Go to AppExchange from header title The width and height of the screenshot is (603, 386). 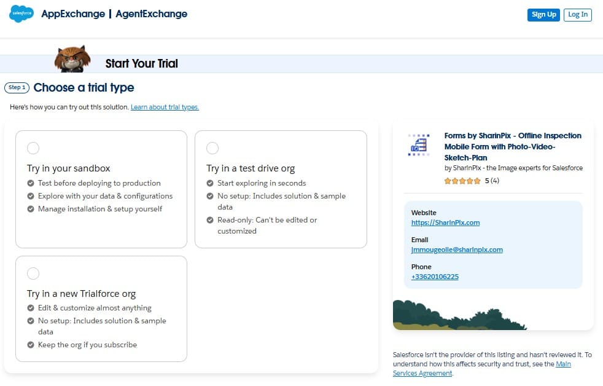pyautogui.click(x=73, y=14)
